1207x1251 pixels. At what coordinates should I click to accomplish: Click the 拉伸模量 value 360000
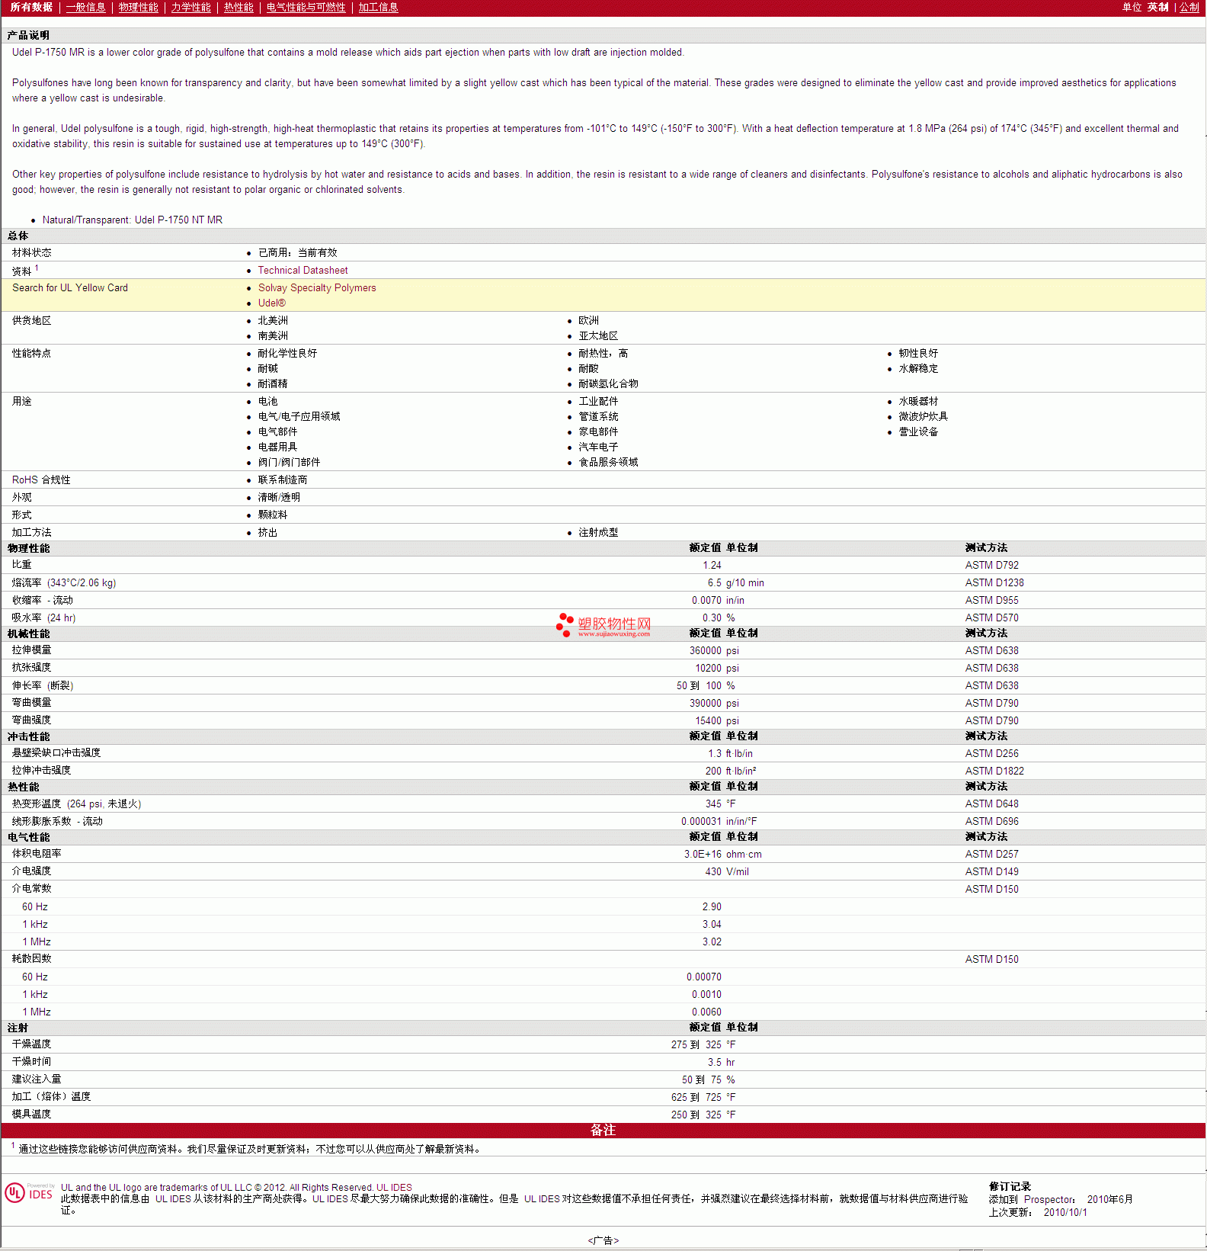705,651
